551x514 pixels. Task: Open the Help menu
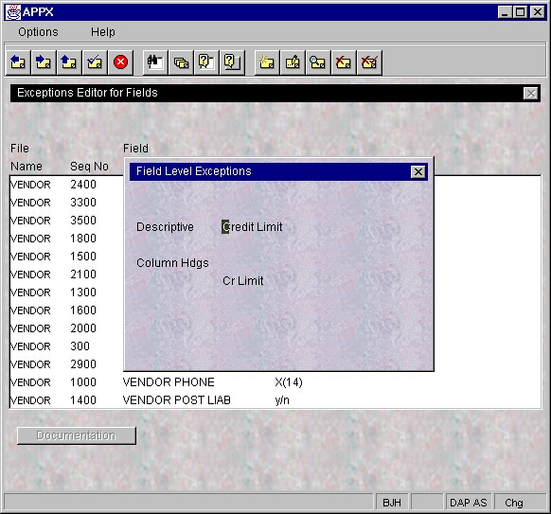(x=103, y=32)
